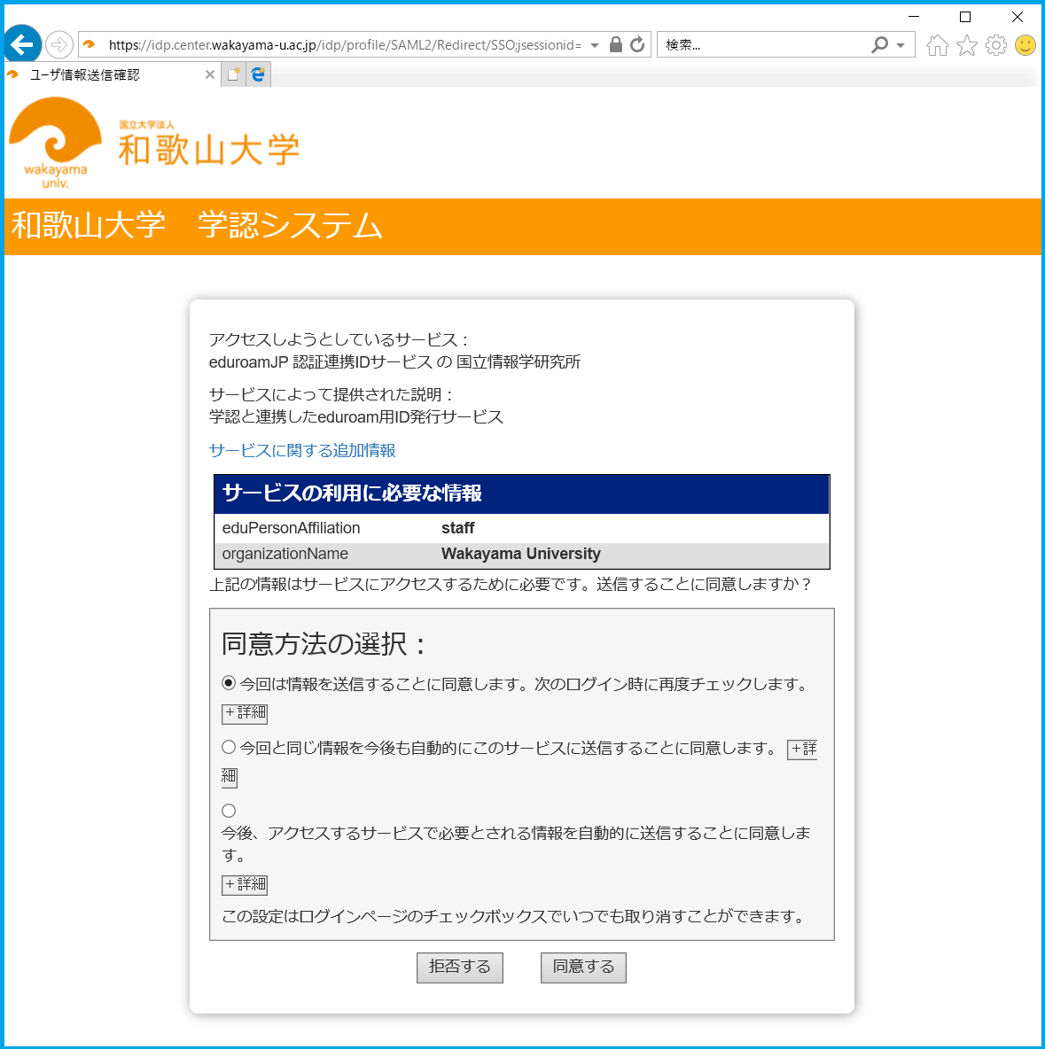
Task: Click the サービスの利用に必要な情報 table header
Action: pos(521,493)
